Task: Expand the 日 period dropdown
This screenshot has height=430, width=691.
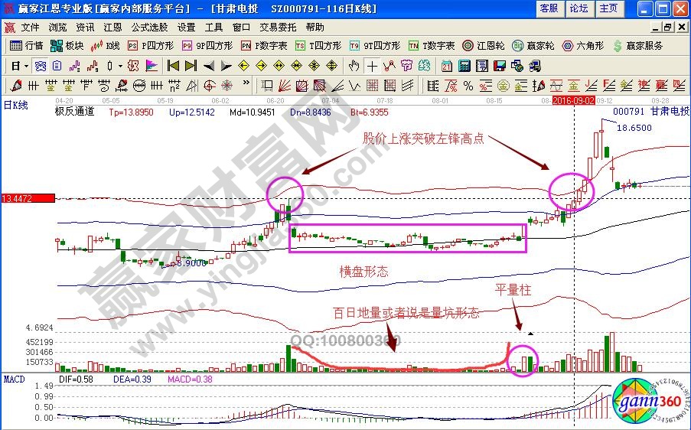Action: pyautogui.click(x=18, y=66)
